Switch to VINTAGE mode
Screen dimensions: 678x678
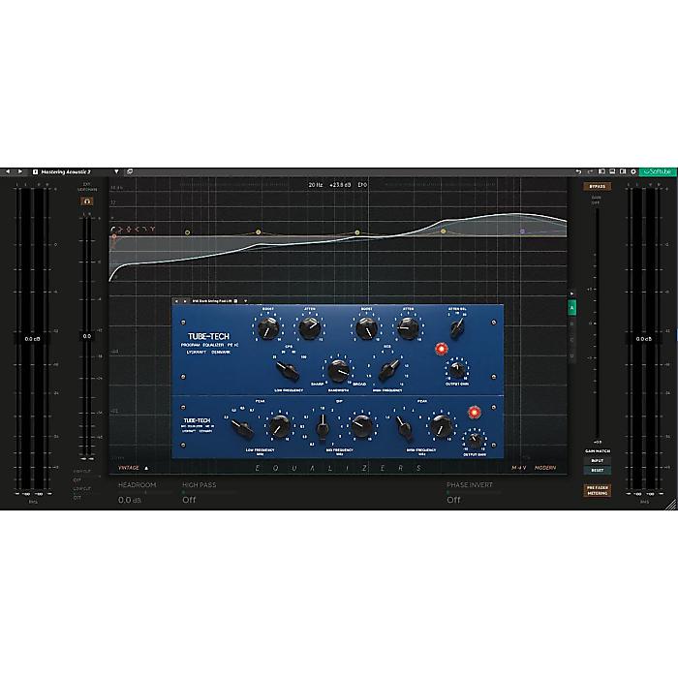pyautogui.click(x=129, y=468)
